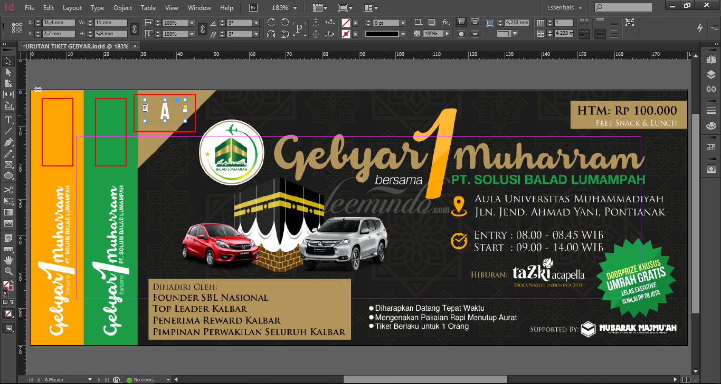The width and height of the screenshot is (721, 384).
Task: Open the stroke style dropdown
Action: click(403, 34)
